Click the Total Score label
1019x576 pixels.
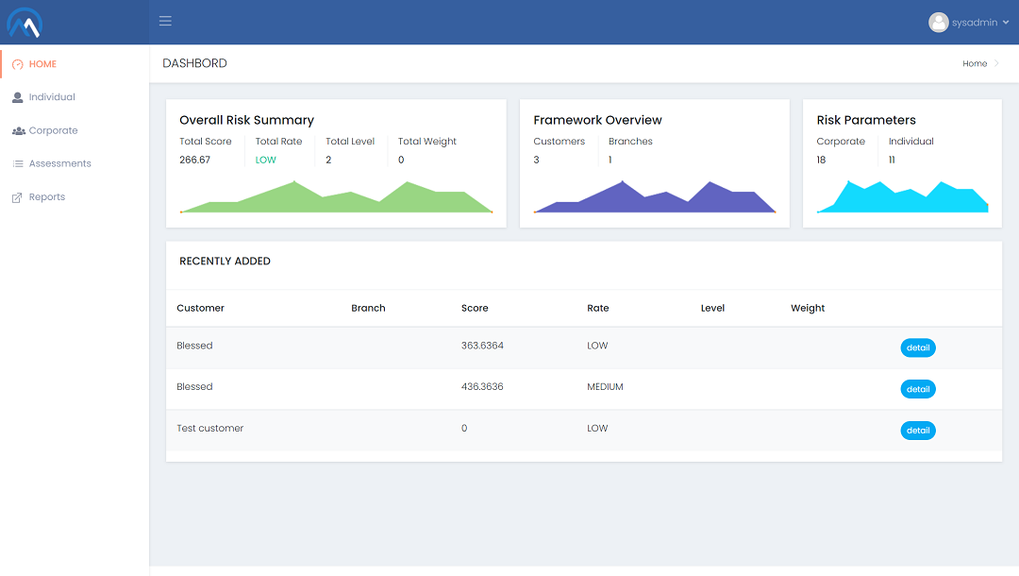pyautogui.click(x=206, y=141)
